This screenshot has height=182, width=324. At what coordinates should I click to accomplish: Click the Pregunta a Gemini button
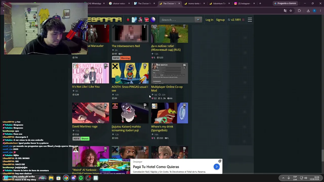tap(285, 4)
